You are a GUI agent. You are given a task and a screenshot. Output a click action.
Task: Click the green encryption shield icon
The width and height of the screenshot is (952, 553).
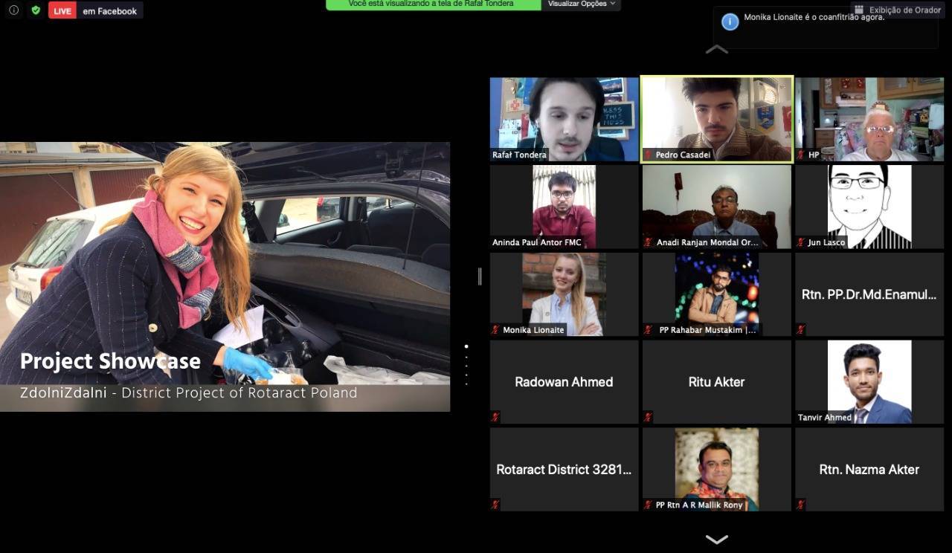click(x=35, y=10)
